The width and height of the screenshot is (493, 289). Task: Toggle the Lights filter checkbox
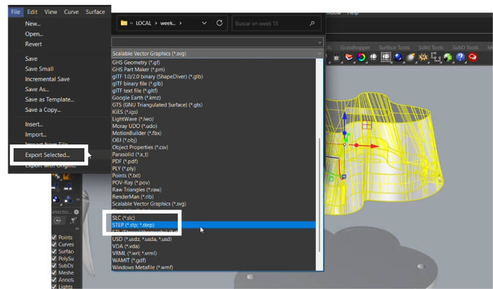54,286
